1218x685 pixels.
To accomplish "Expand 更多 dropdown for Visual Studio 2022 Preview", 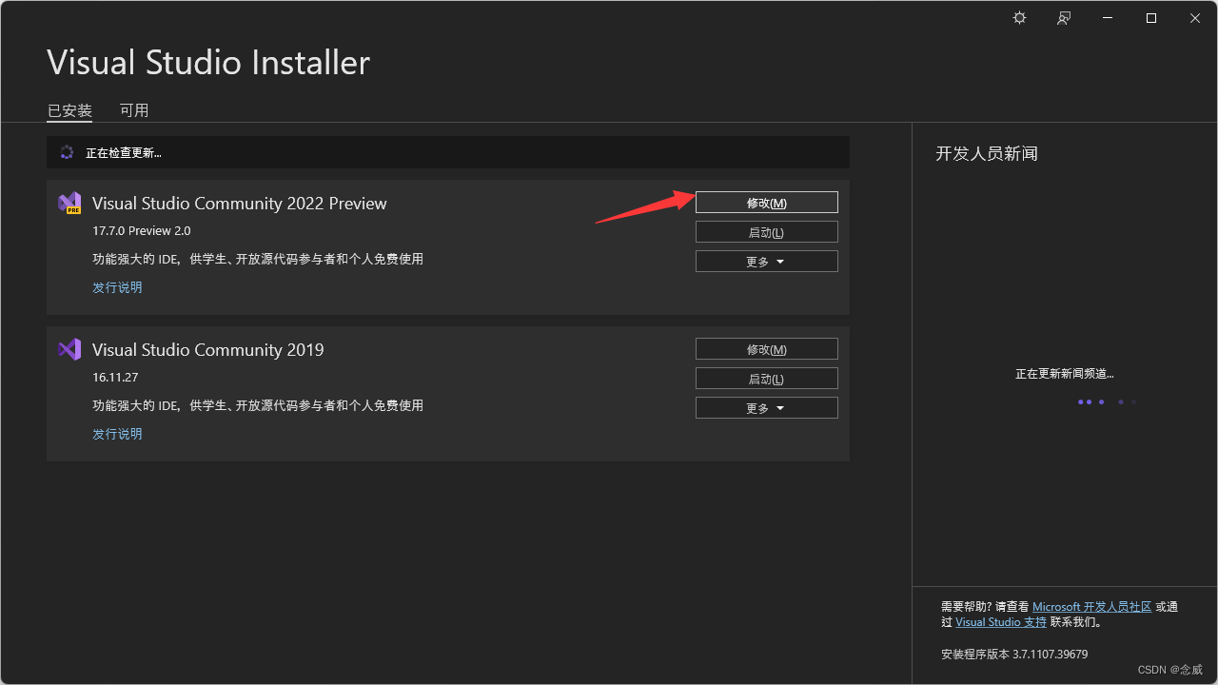I will coord(766,262).
